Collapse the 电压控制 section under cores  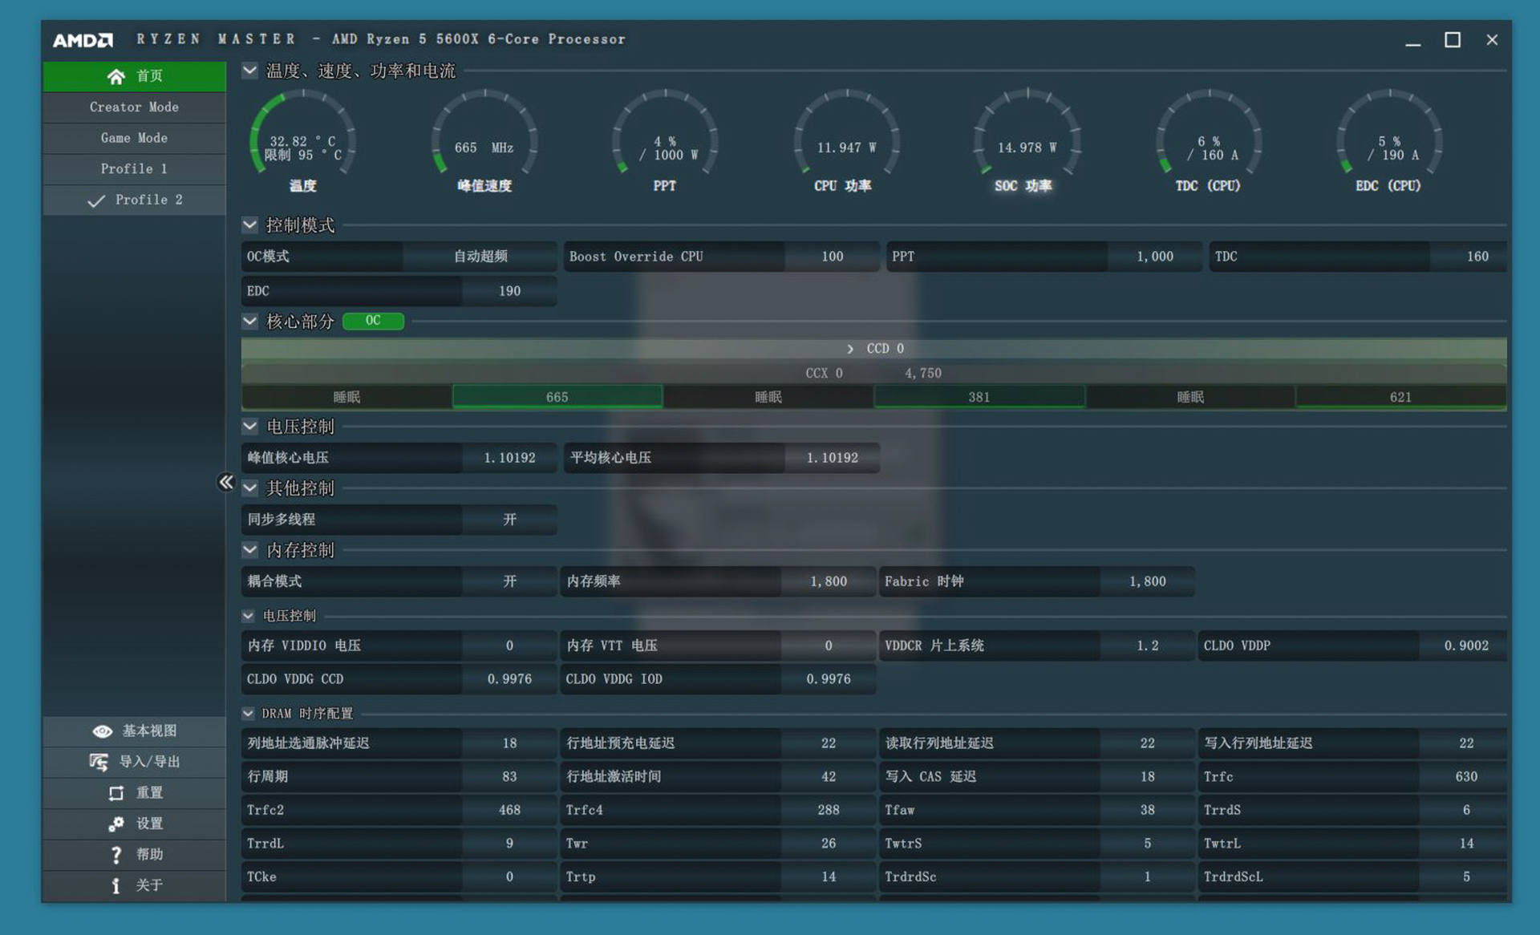tap(250, 426)
